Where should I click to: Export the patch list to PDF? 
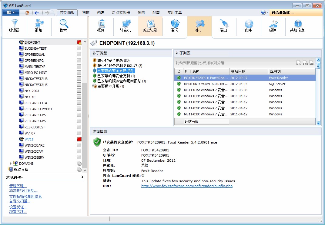click(x=299, y=63)
